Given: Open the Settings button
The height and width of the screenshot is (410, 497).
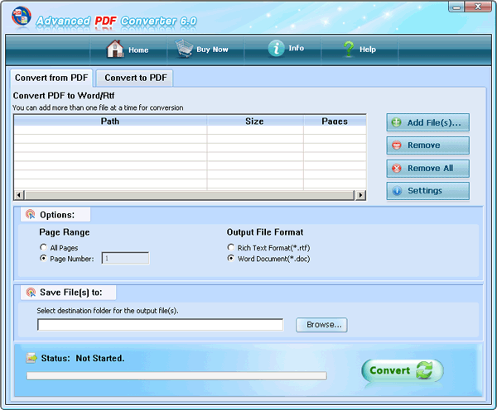Looking at the screenshot, I should [x=427, y=191].
